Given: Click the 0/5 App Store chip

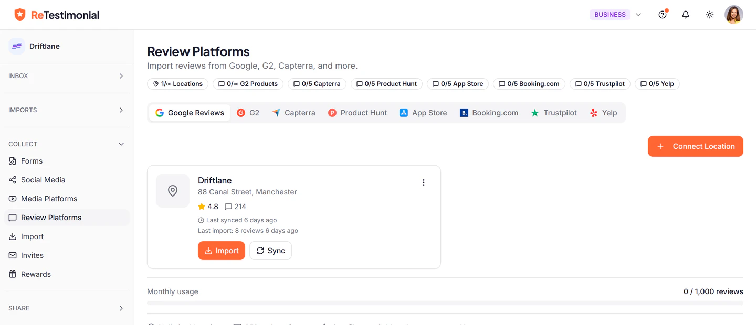Looking at the screenshot, I should click(x=458, y=84).
